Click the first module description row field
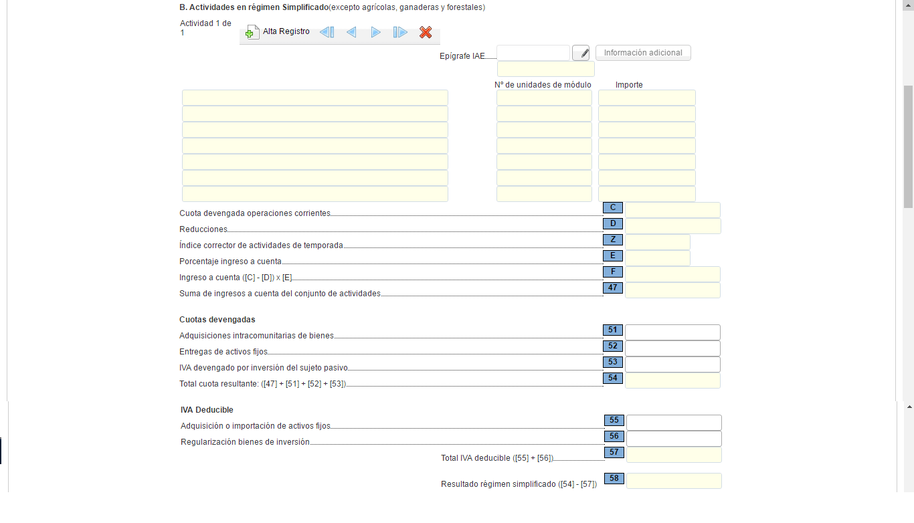The height and width of the screenshot is (523, 914). click(x=314, y=98)
